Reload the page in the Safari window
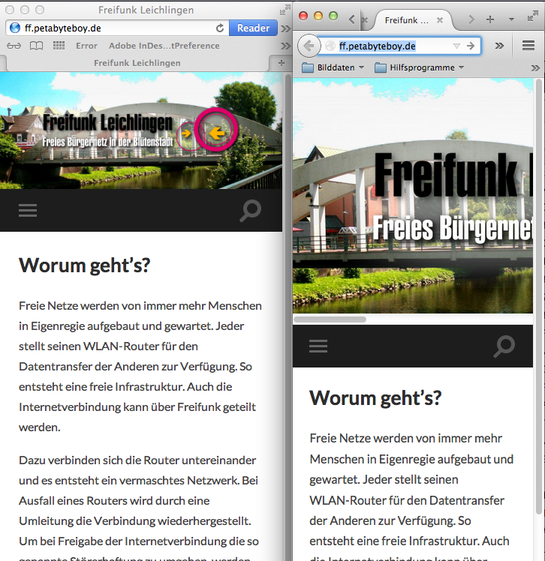The image size is (545, 561). (x=220, y=28)
